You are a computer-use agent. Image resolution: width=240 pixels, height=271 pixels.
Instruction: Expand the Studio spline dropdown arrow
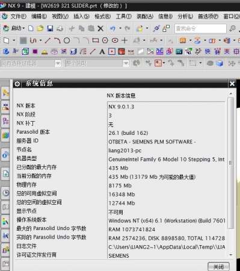tap(41, 40)
